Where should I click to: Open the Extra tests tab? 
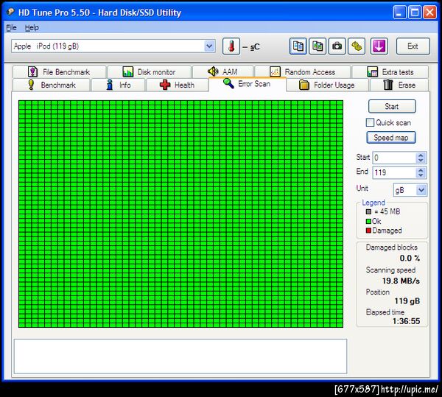(390, 72)
